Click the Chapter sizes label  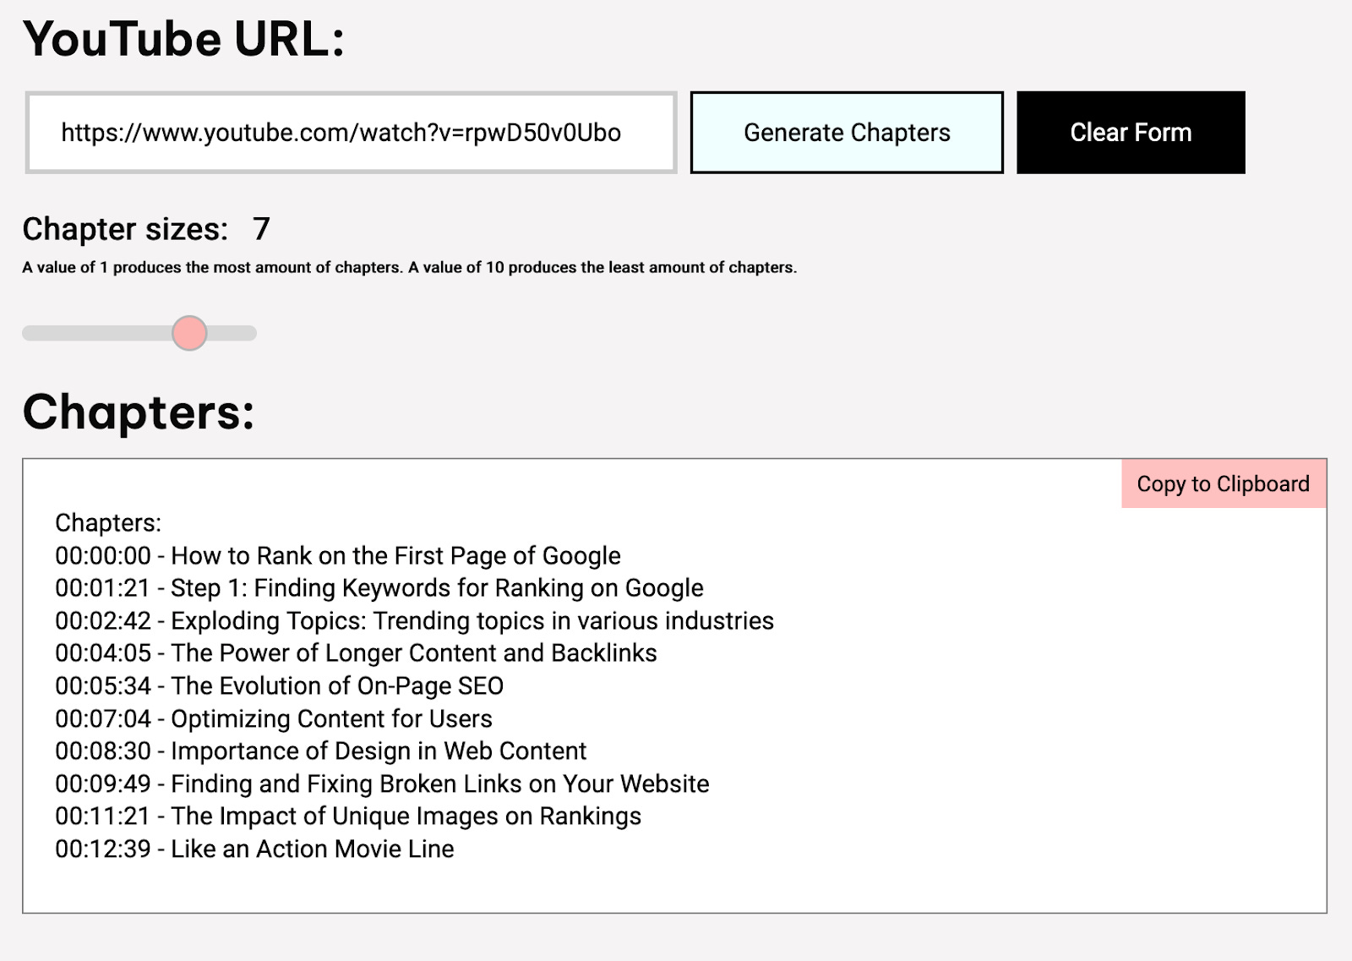[x=125, y=229]
